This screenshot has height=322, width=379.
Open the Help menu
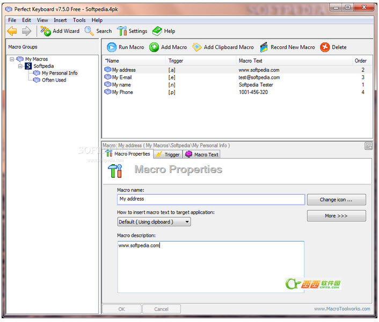click(97, 20)
